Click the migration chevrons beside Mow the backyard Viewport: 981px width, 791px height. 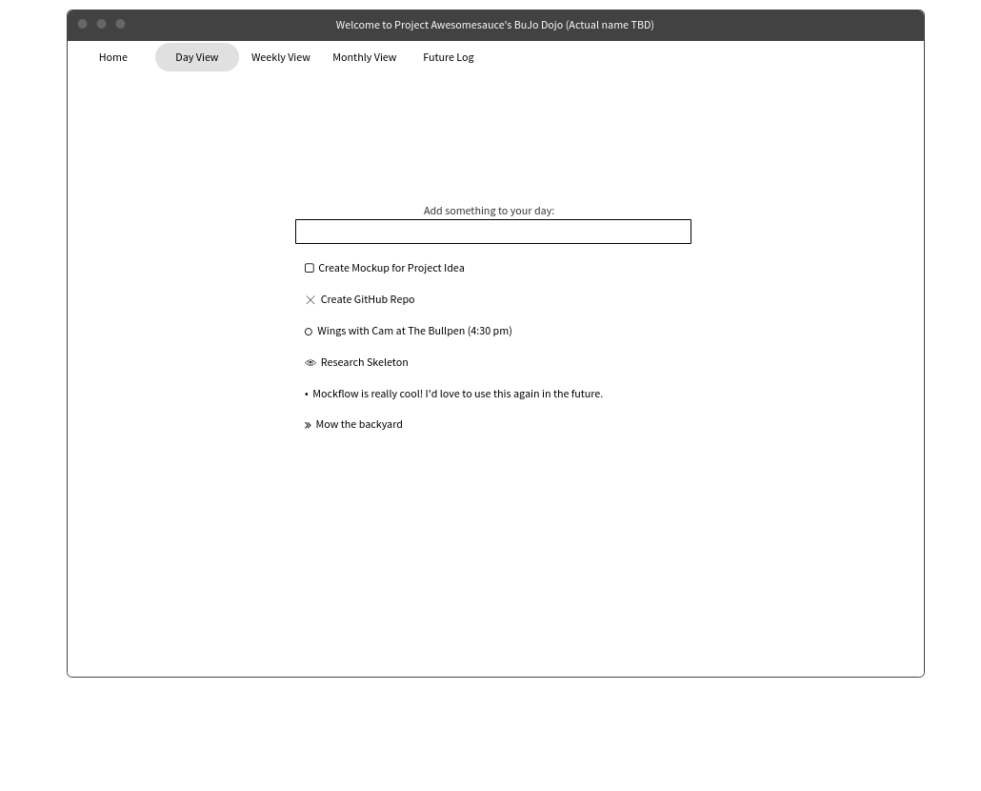308,424
